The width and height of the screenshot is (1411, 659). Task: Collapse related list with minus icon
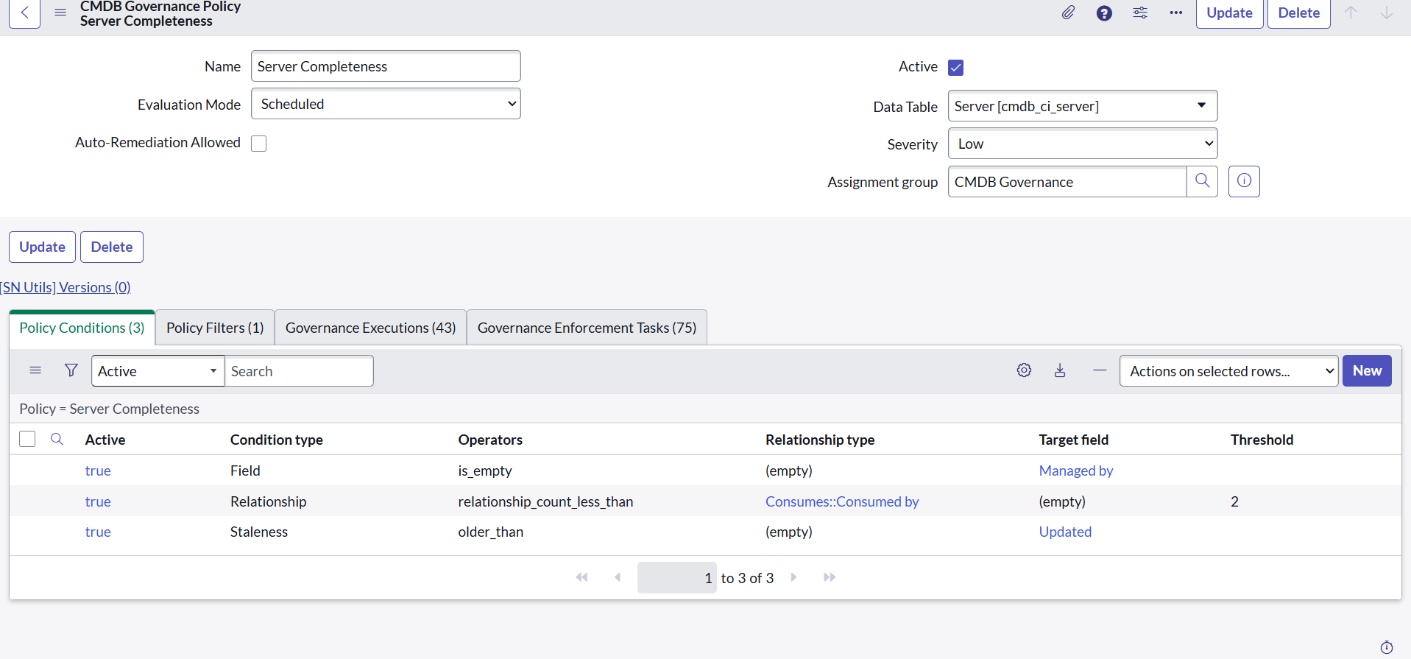pos(1100,370)
